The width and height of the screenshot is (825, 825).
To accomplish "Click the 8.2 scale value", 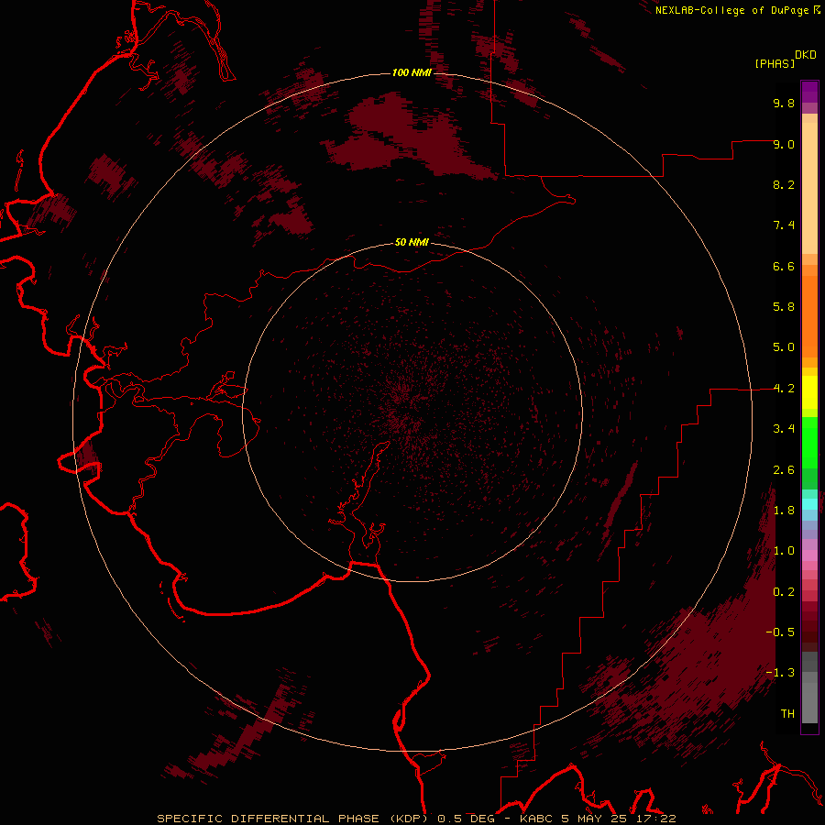I will 784,184.
